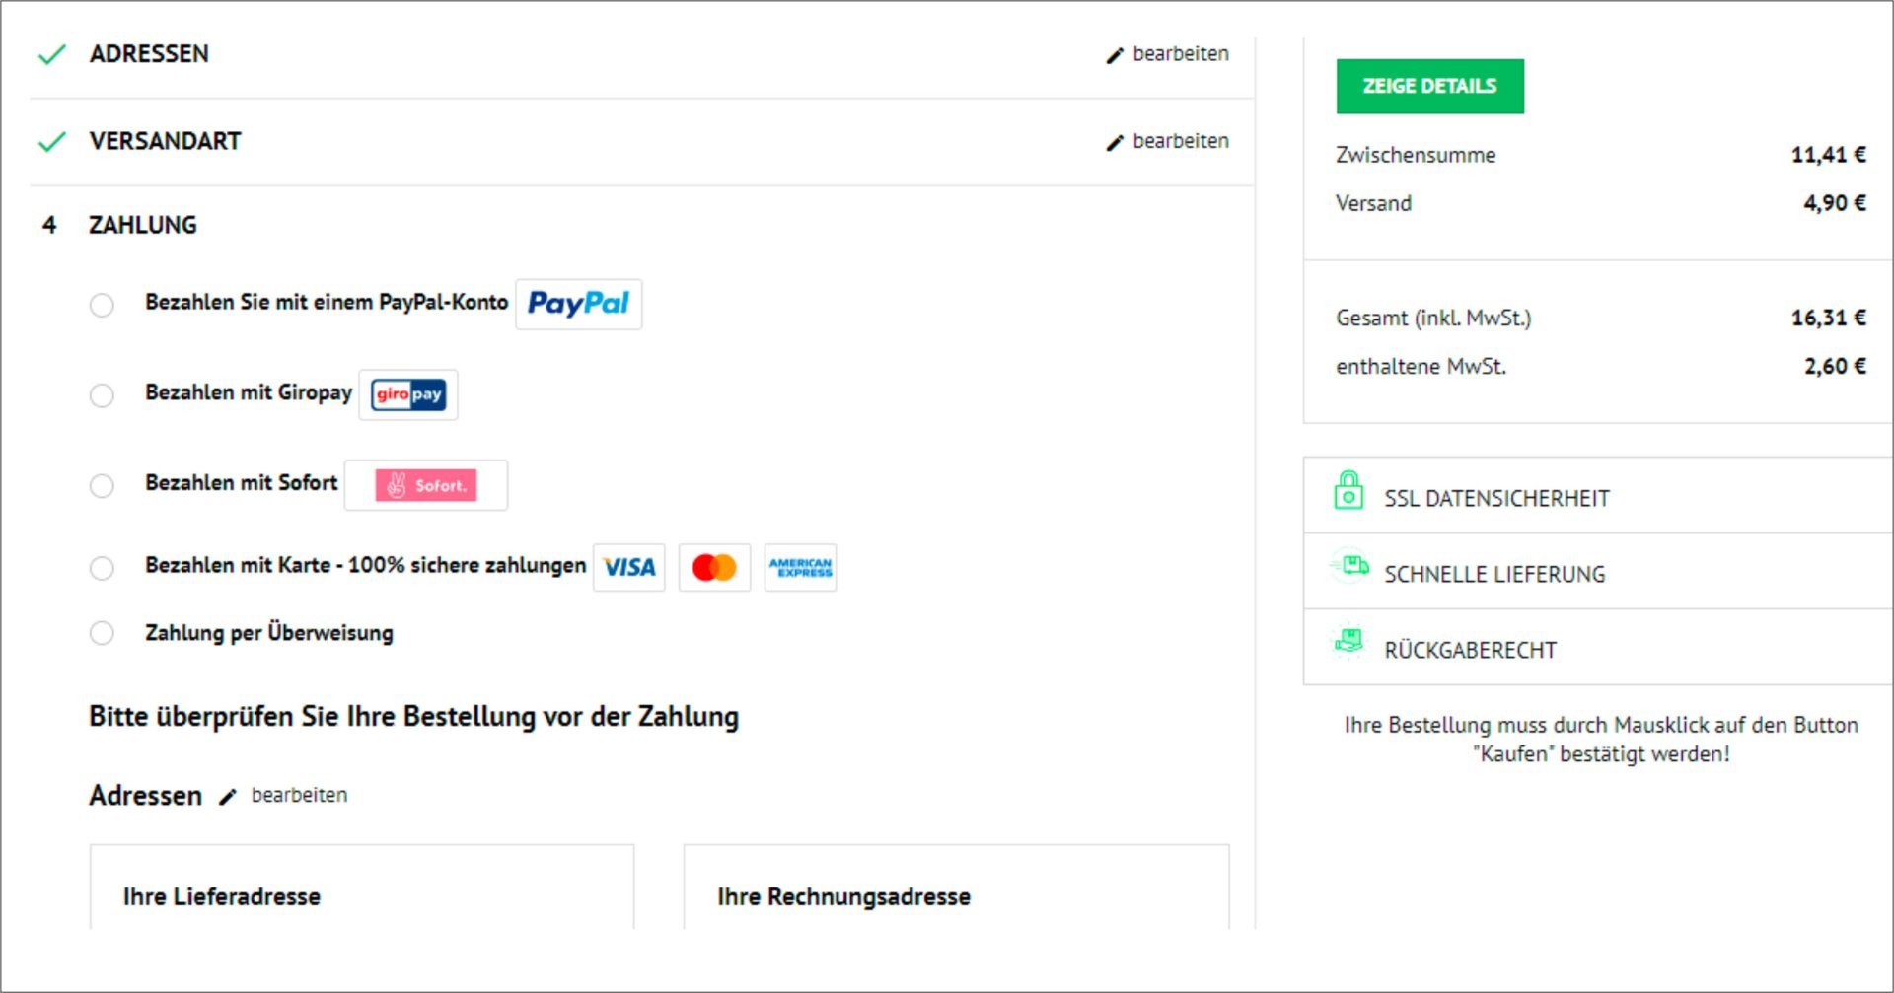Choose pay by card radio button
The width and height of the screenshot is (1894, 993).
102,568
